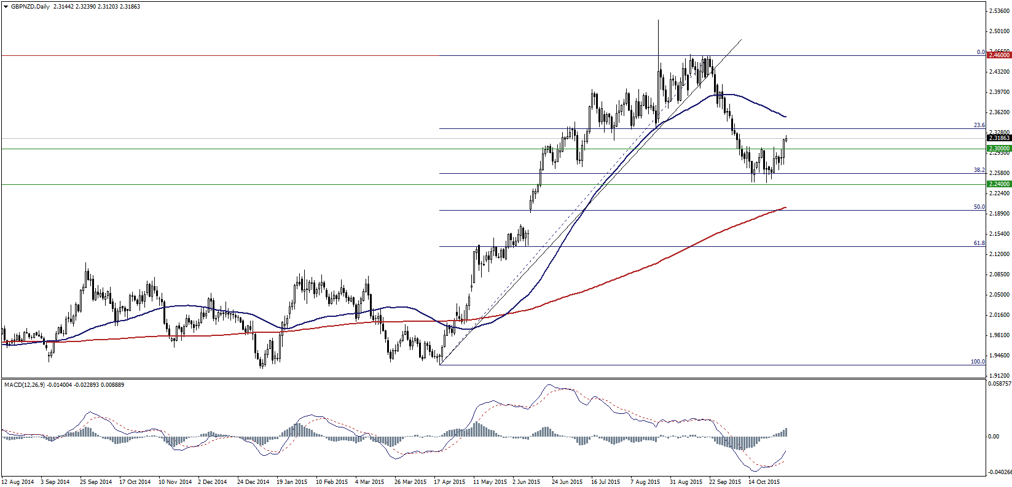Click the 2.05000 price axis label
This screenshot has height=487, width=1012.
click(x=999, y=295)
